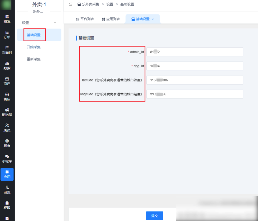Viewport: 258px width, 221px height.
Task: Open the 小程序 (Mini Program) section
Action: point(7,158)
